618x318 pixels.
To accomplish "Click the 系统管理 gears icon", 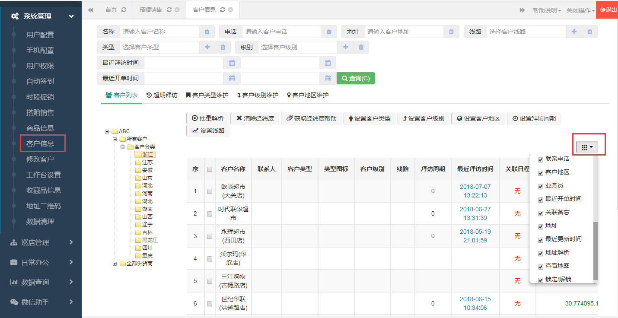I will tap(15, 16).
